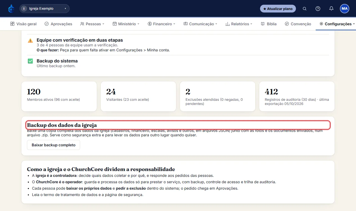The image size is (356, 211).
Task: Open the MA user avatar menu
Action: (x=345, y=9)
